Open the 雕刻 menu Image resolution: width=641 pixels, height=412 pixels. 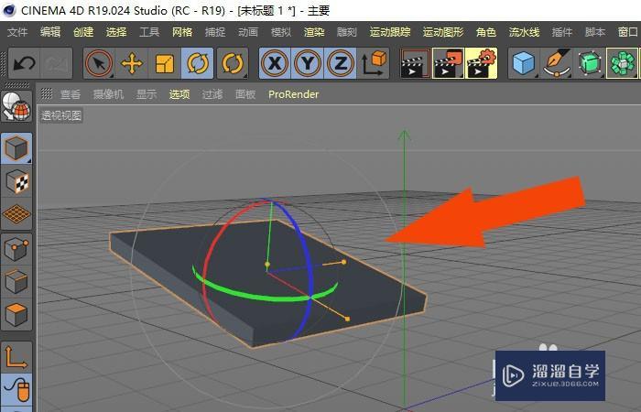[347, 32]
